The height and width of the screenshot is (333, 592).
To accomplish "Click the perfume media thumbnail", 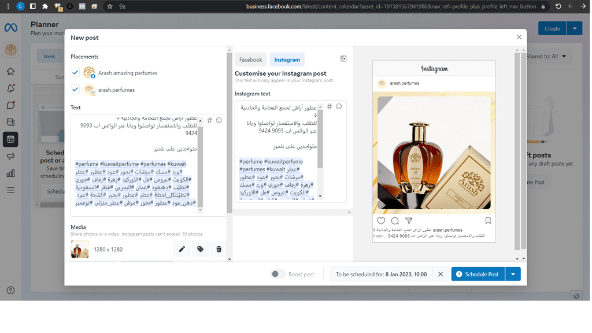I will [x=80, y=249].
